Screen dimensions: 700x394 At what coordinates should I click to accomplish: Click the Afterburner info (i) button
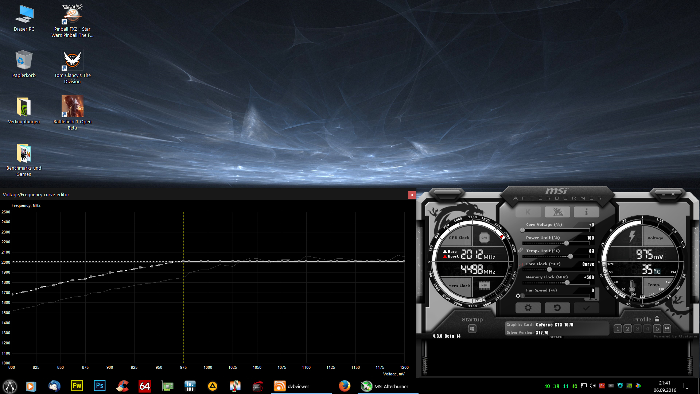(586, 212)
